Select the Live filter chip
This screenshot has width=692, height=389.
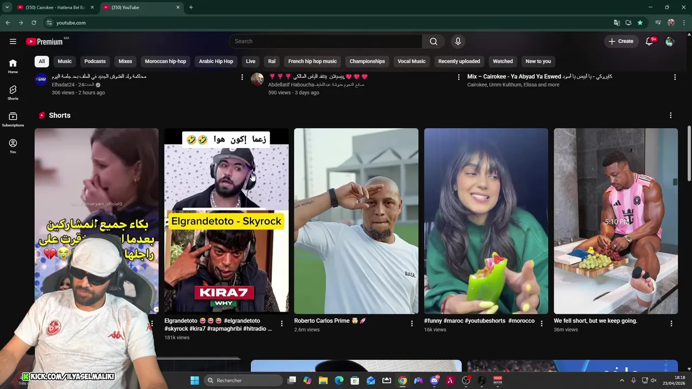pyautogui.click(x=250, y=61)
